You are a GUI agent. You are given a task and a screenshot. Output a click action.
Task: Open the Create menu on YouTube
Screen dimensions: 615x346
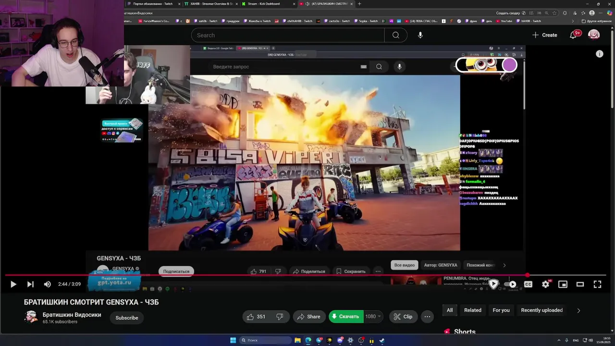click(x=545, y=35)
